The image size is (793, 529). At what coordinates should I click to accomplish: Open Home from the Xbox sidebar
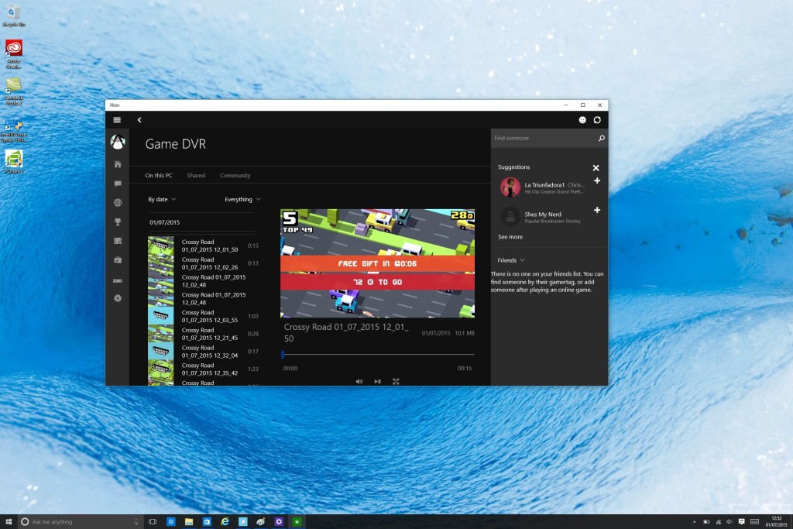pyautogui.click(x=118, y=164)
